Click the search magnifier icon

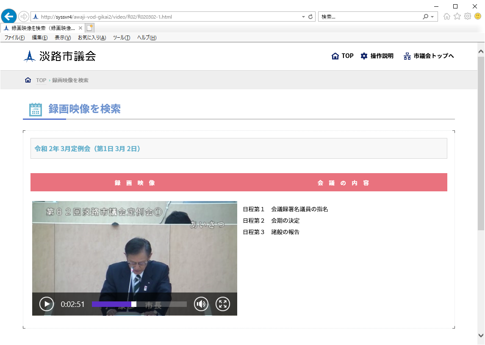click(426, 17)
